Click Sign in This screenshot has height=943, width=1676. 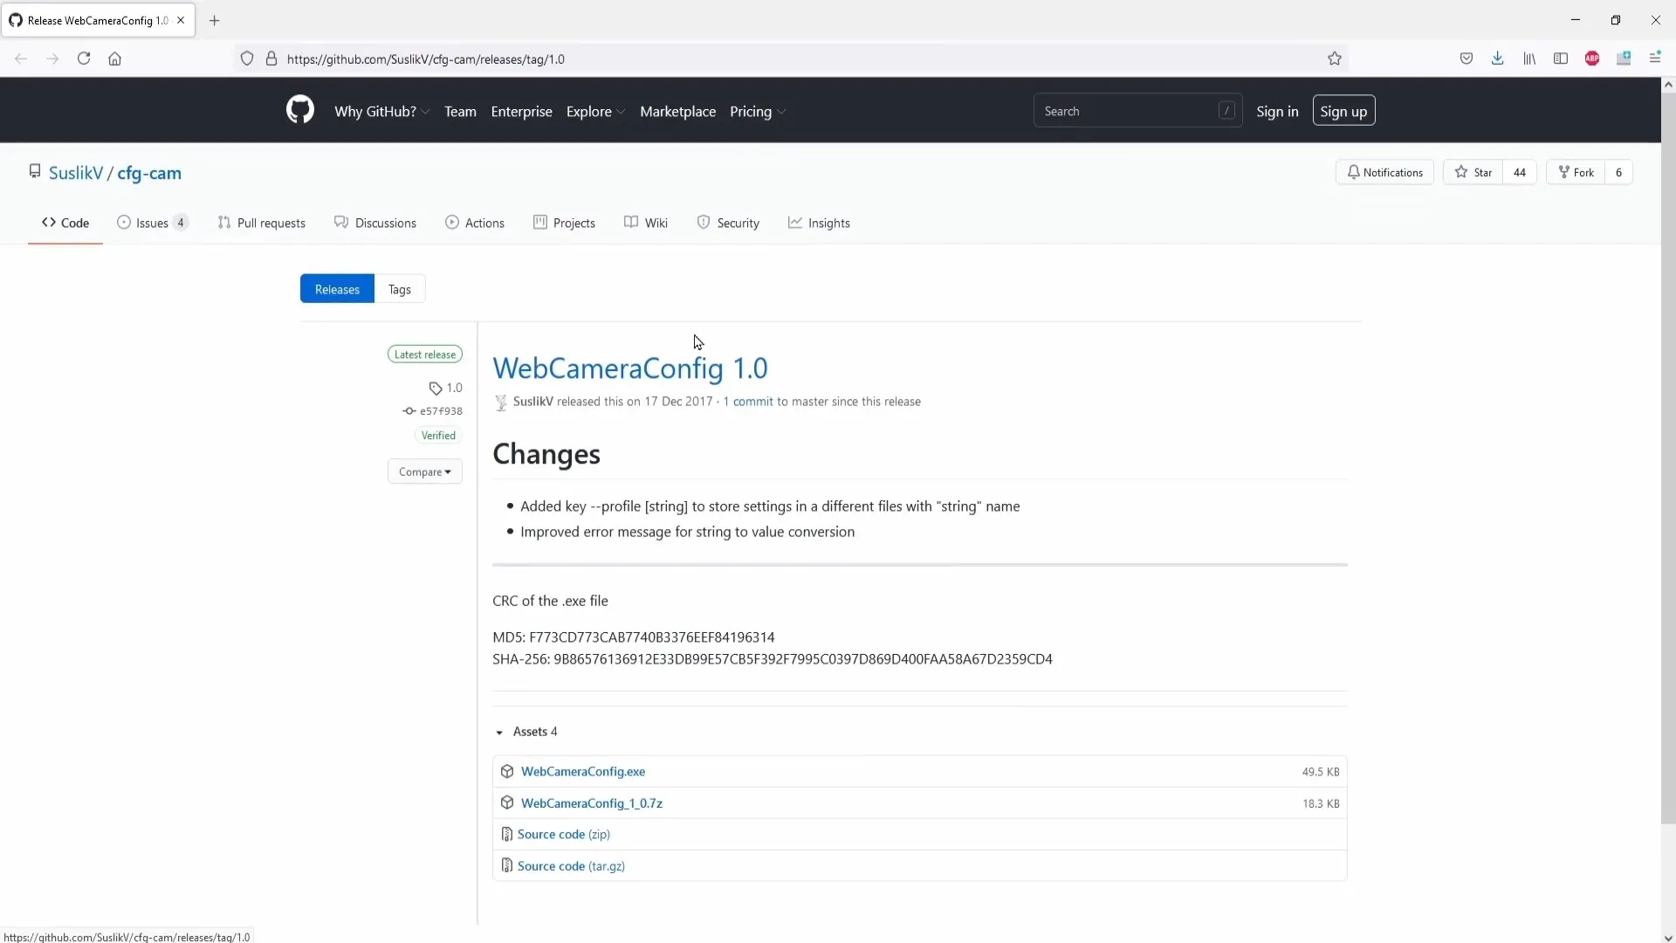pyautogui.click(x=1277, y=111)
